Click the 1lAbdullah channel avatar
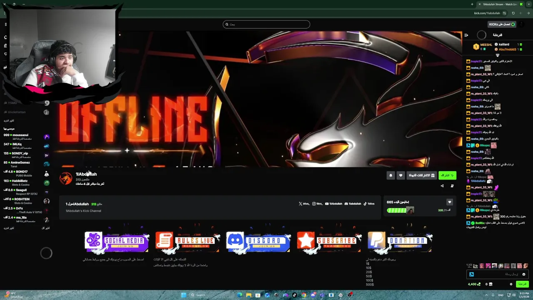 click(x=66, y=178)
